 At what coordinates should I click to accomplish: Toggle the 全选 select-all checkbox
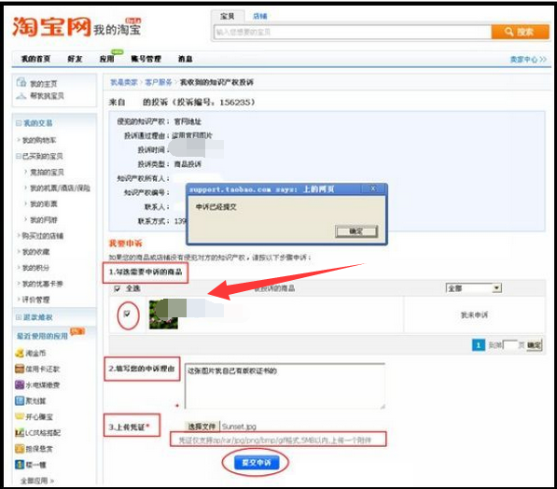[118, 288]
